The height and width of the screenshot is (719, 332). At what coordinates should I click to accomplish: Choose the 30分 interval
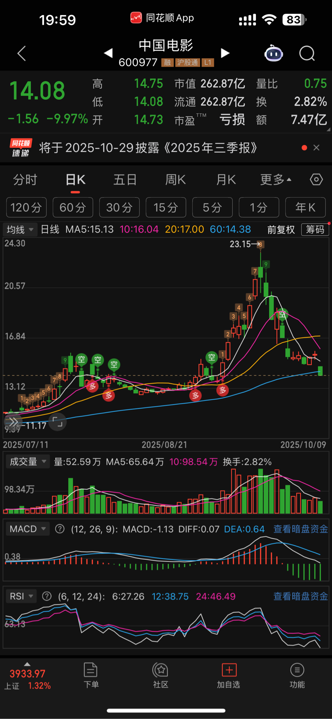coord(119,208)
